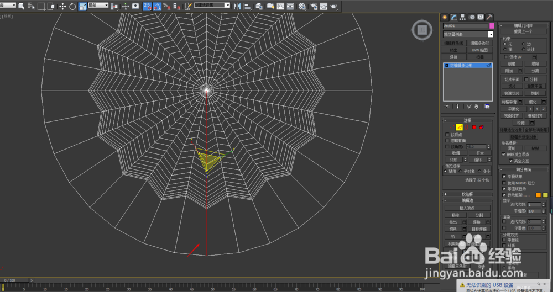Screen dimensions: 553x292
Task: Select the Move tool in toolbar
Action: tap(63, 6)
